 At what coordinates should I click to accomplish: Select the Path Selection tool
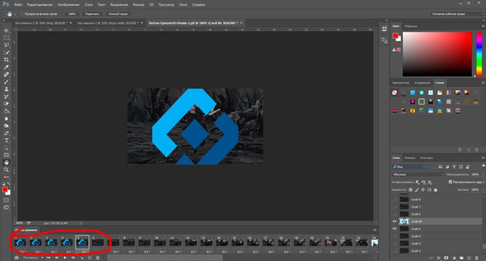[x=6, y=148]
